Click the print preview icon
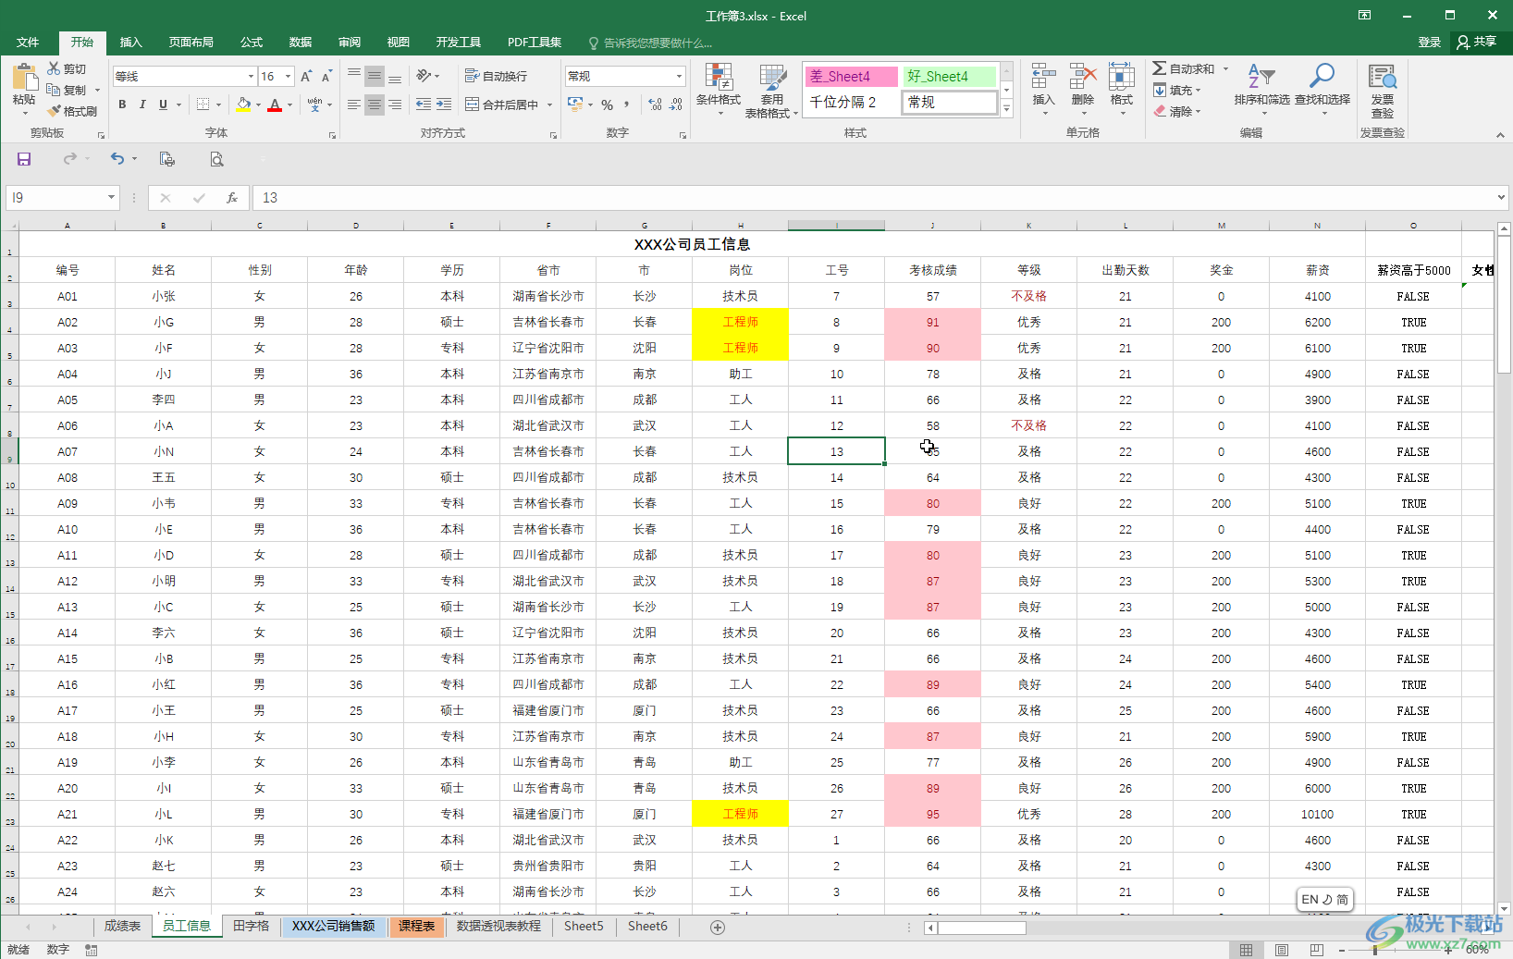 click(216, 159)
